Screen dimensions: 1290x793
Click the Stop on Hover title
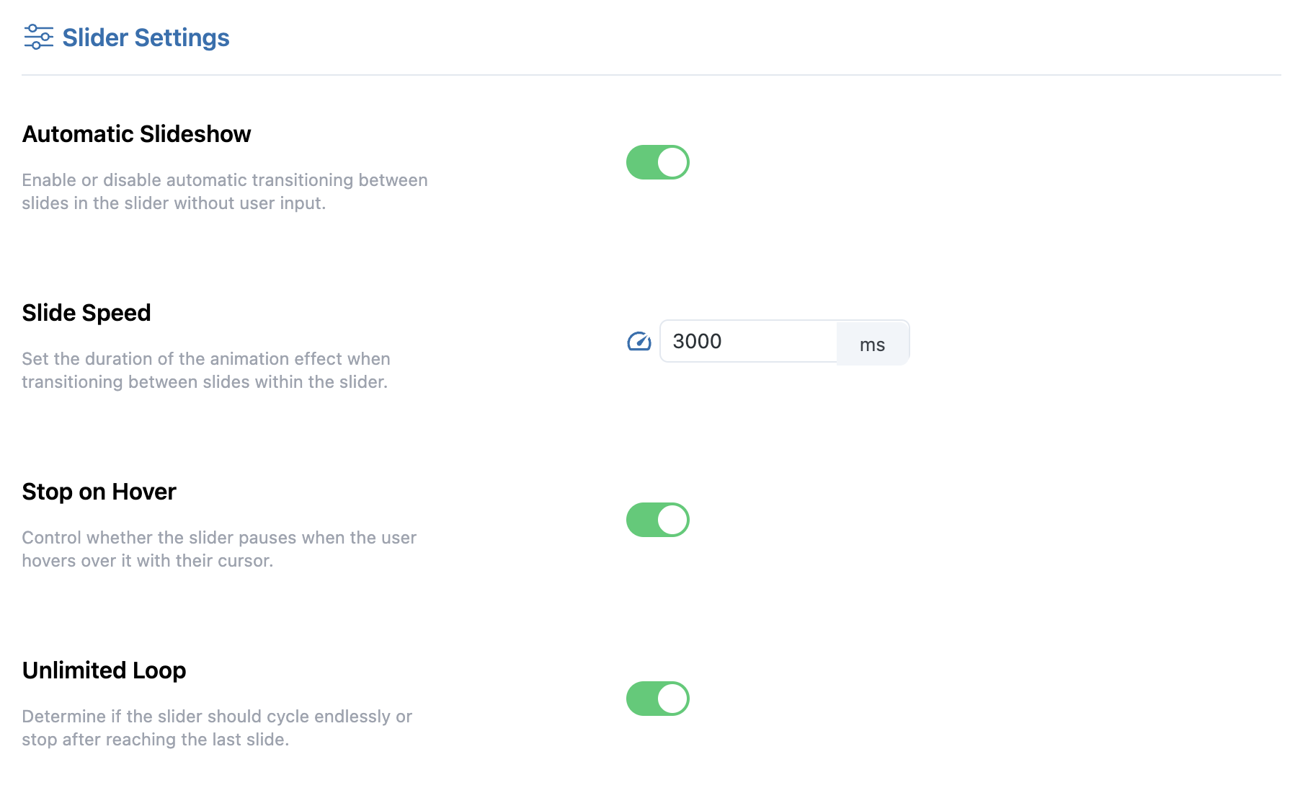tap(99, 492)
